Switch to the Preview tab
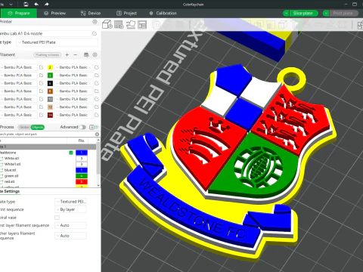363x272 pixels. click(55, 14)
